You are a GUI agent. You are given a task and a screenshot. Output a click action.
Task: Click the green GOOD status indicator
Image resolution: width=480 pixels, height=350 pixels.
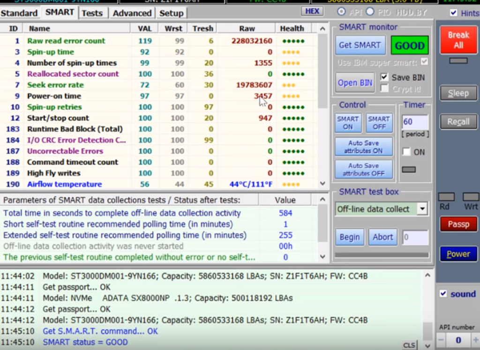(x=410, y=45)
